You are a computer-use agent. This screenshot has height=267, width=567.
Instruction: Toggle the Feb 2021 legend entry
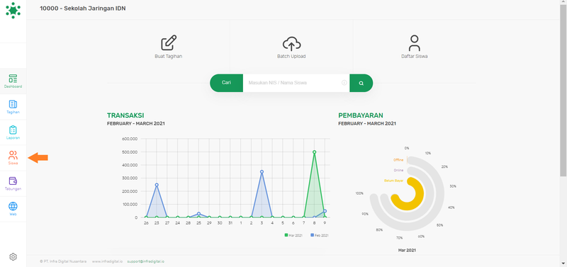click(x=320, y=235)
